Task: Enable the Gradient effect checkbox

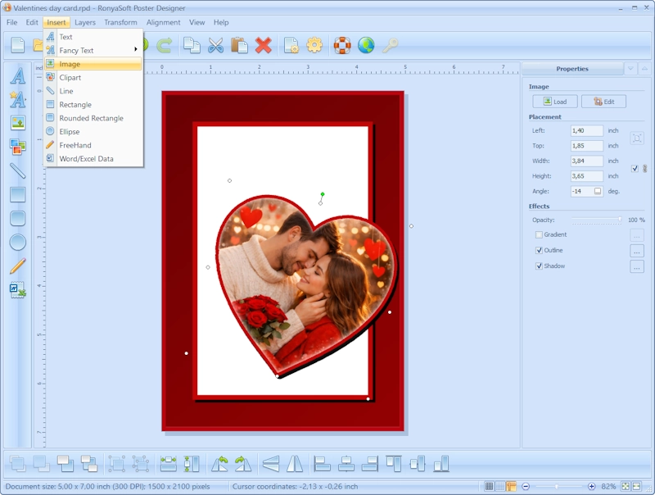Action: [540, 235]
